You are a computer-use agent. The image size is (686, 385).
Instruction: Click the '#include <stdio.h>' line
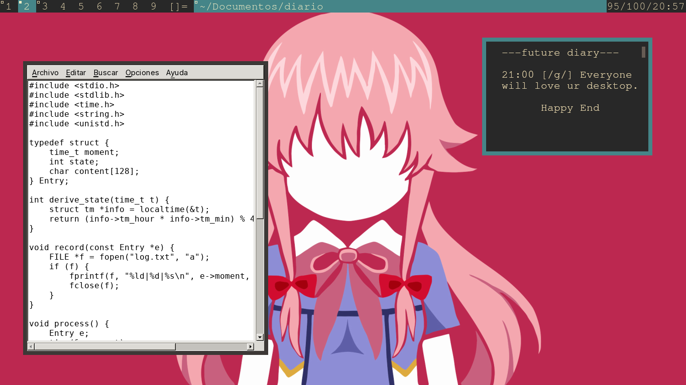tap(74, 86)
